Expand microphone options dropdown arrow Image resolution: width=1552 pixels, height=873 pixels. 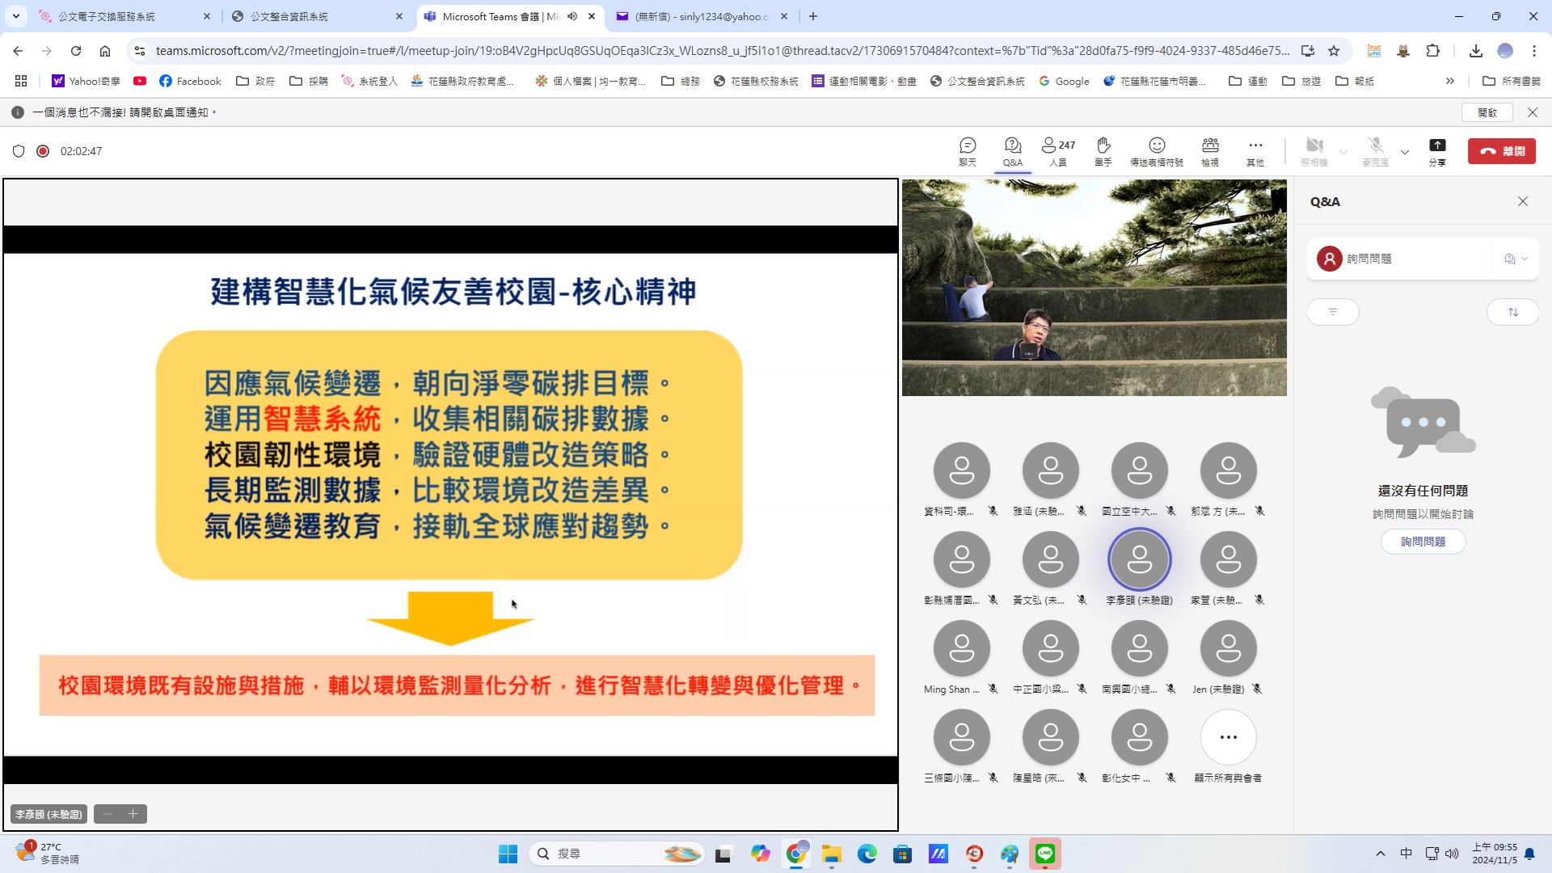tap(1405, 152)
